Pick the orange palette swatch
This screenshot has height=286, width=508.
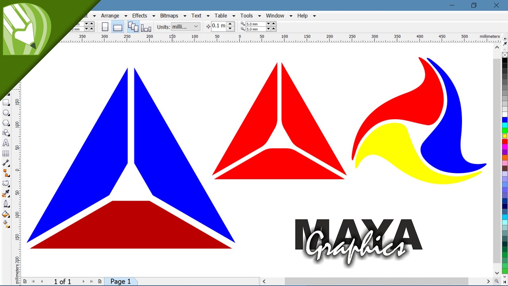click(x=505, y=158)
